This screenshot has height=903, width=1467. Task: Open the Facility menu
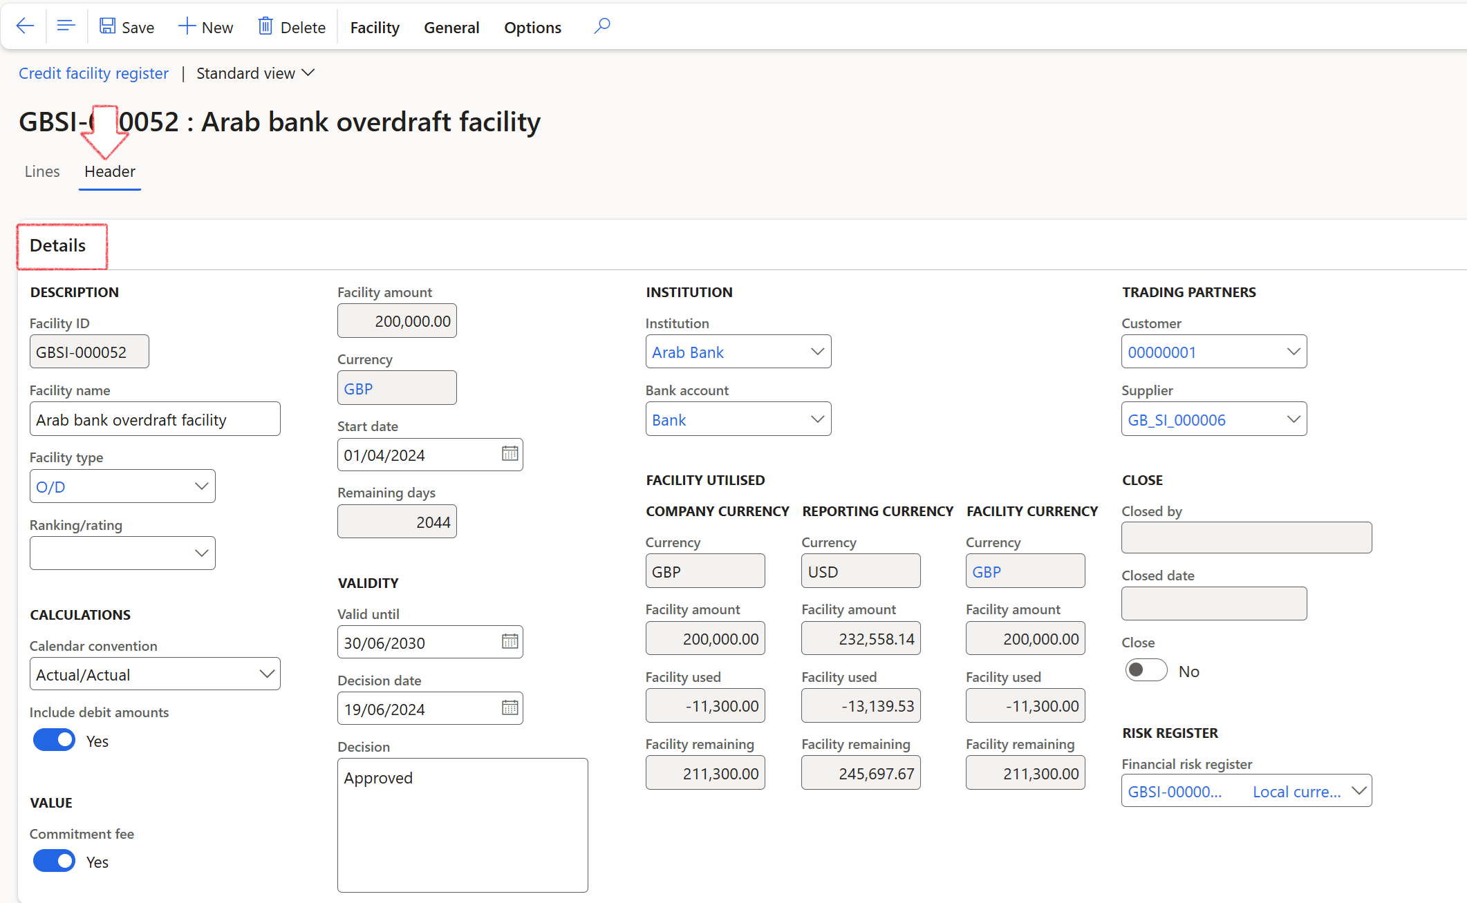(x=375, y=28)
